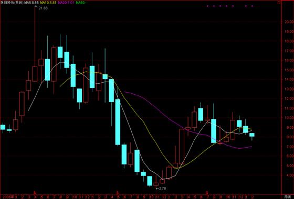
Task: Click the 4.00 price axis label
Action: pos(289,175)
